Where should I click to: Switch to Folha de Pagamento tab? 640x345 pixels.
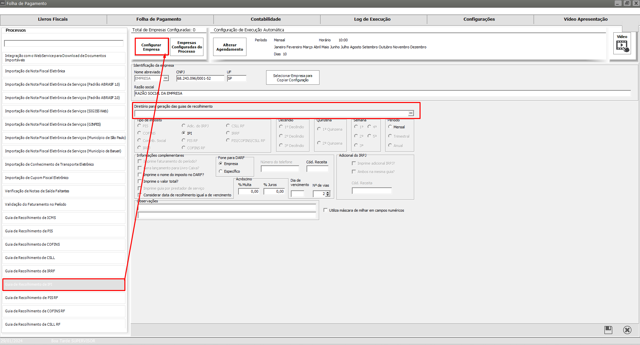(159, 19)
